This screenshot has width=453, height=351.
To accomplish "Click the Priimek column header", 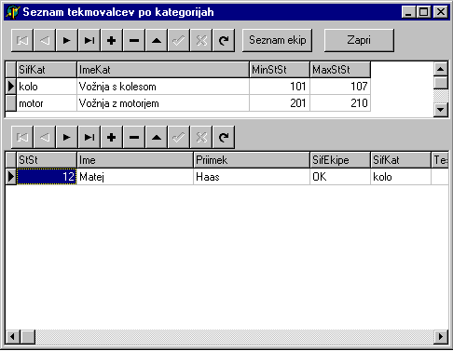I will [252, 160].
